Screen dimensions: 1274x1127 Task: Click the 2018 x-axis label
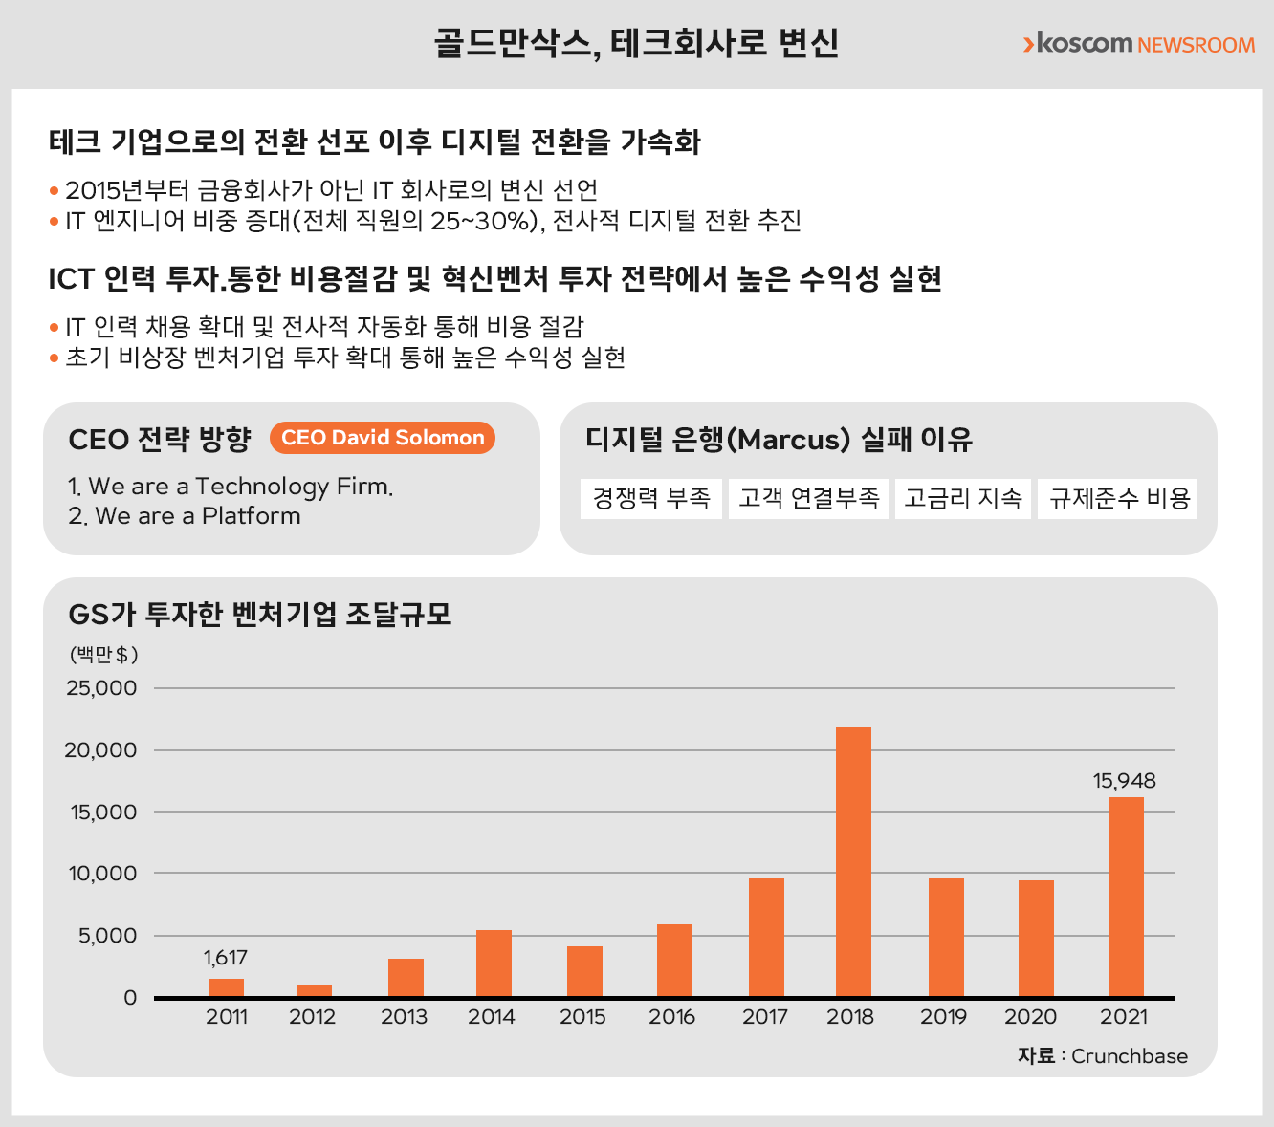(850, 1017)
